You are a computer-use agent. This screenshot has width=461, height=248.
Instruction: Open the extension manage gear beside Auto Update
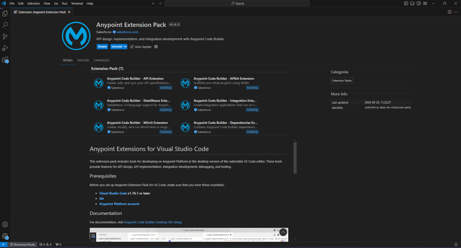(156, 47)
